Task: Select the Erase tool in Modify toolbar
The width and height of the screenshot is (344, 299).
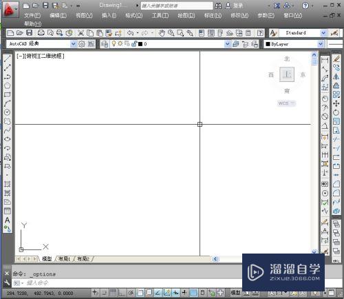Action: pyautogui.click(x=336, y=59)
